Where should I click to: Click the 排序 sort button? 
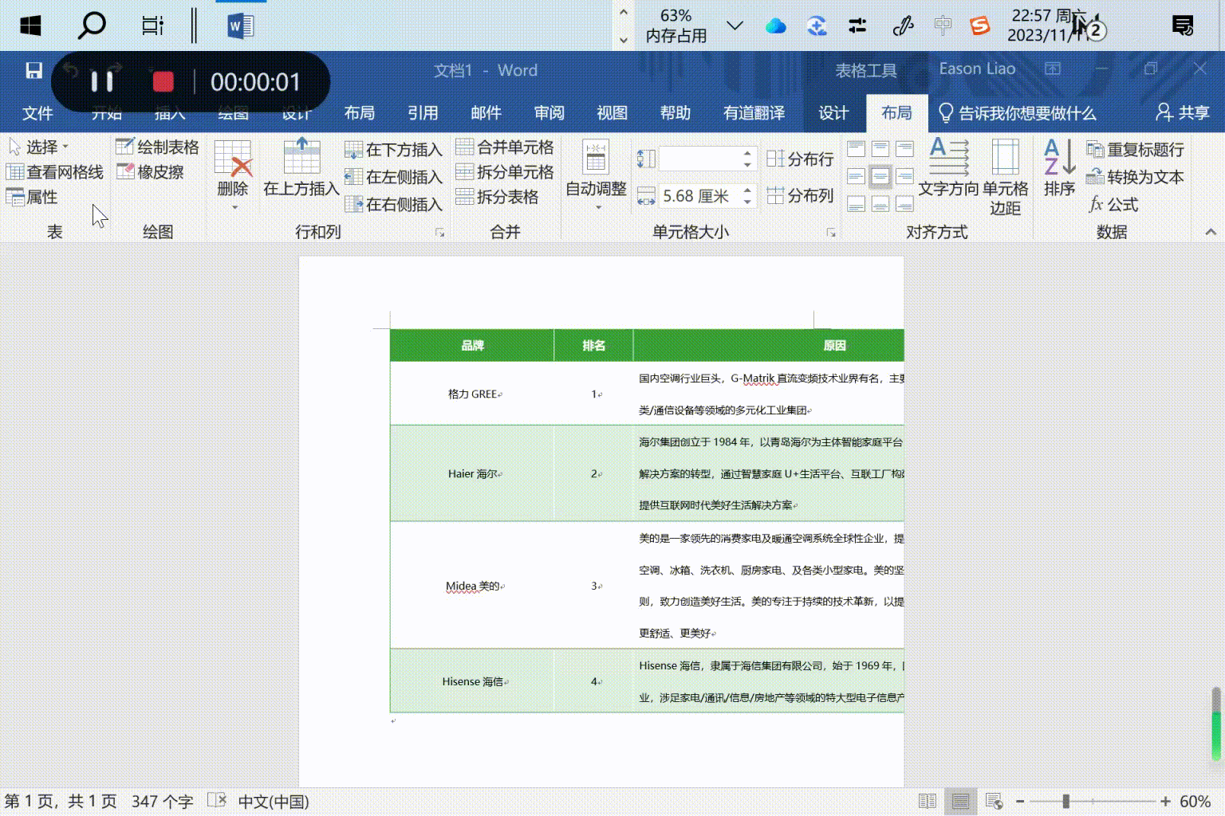(1060, 168)
